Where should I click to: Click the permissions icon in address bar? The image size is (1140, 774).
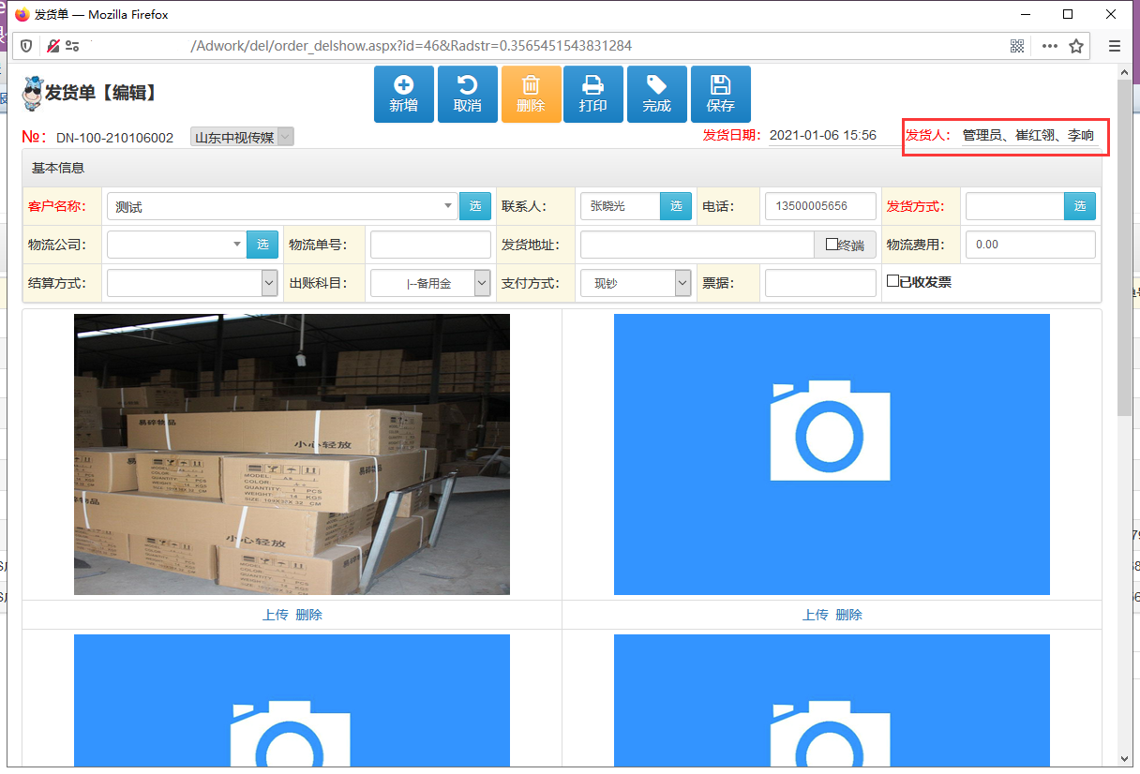click(72, 46)
